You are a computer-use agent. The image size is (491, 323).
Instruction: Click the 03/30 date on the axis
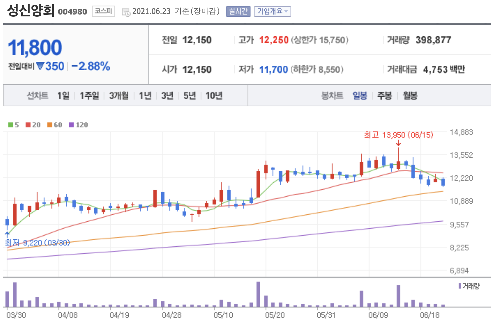pos(16,315)
